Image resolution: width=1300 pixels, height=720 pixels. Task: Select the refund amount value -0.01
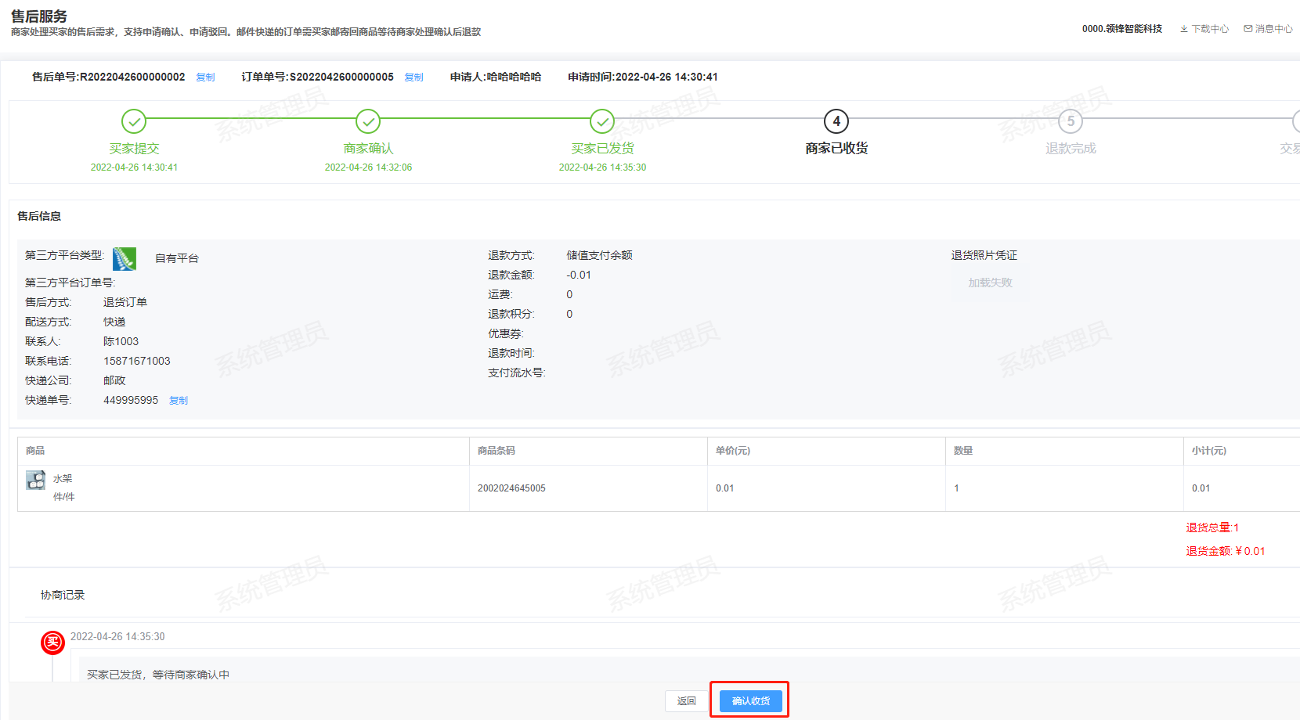(x=579, y=275)
